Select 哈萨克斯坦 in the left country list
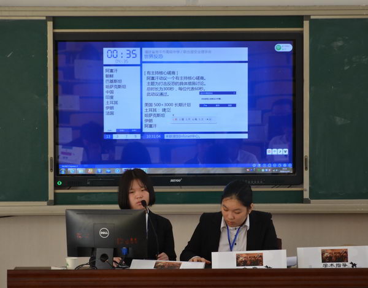This screenshot has width=368, height=288. 116,87
